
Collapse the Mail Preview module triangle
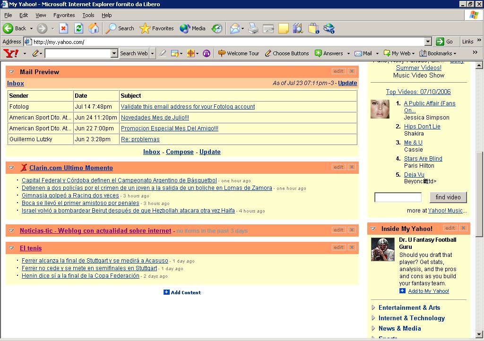[11, 71]
